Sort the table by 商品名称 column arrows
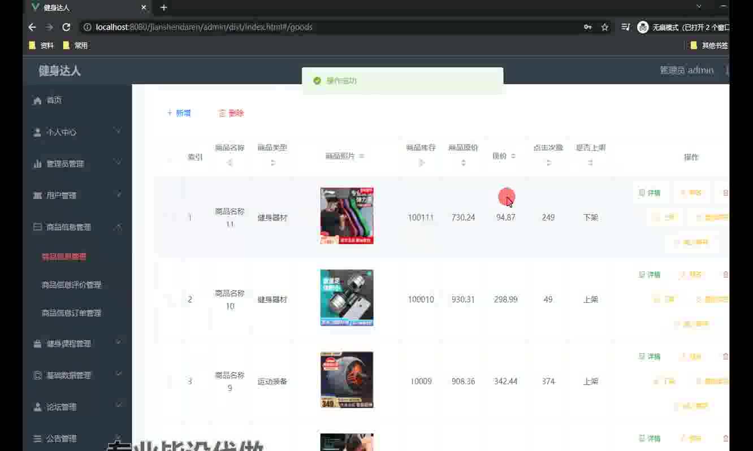This screenshot has height=451, width=753. (230, 163)
